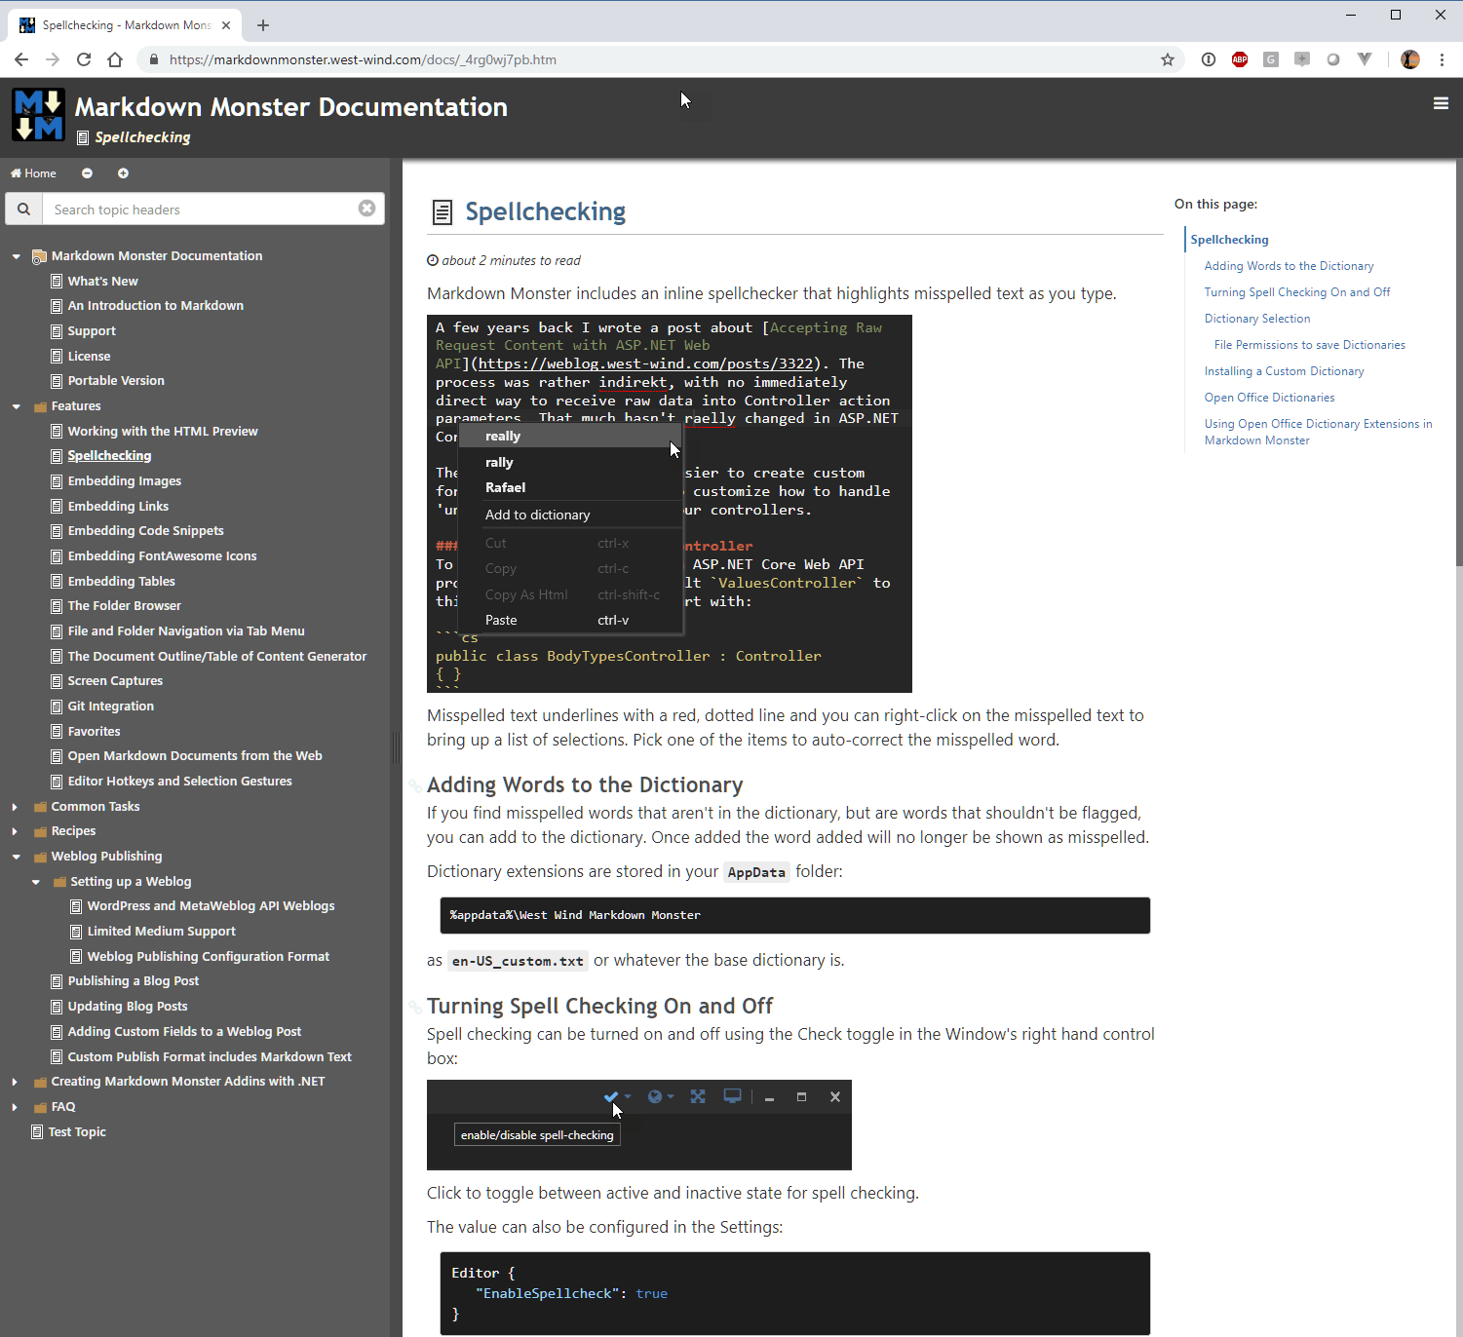Jump to Open Office Dictionaries section
1463x1337 pixels.
click(x=1269, y=398)
